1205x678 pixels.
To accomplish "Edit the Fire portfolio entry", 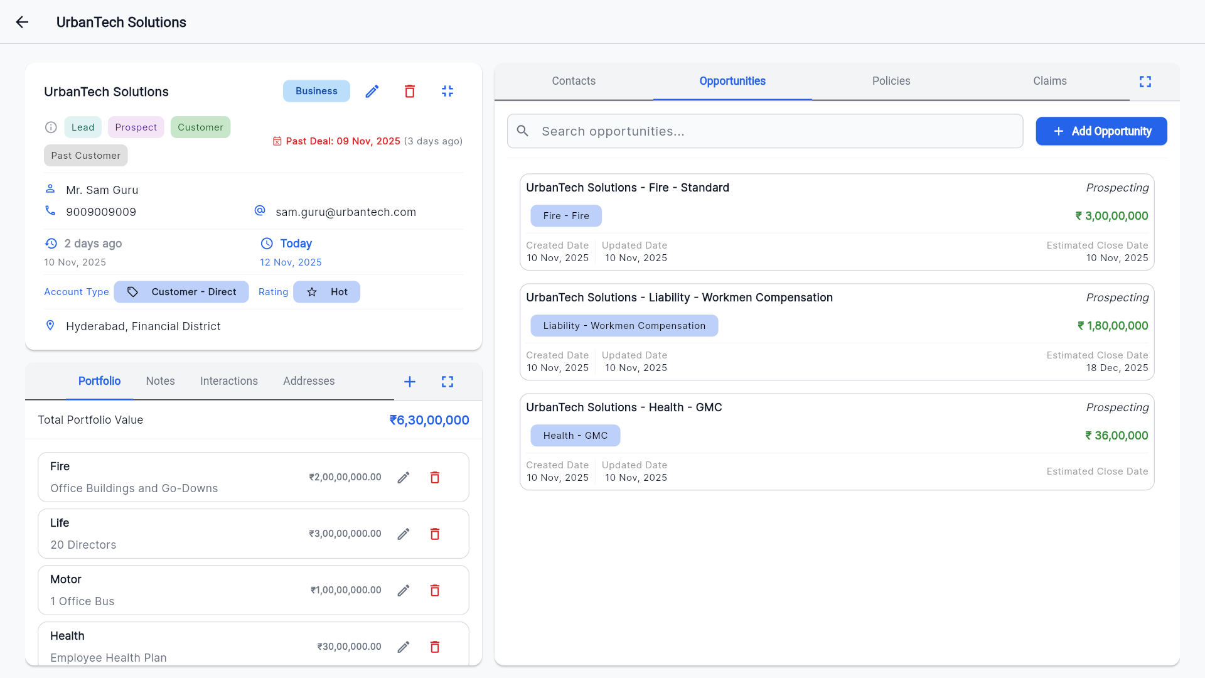I will (x=404, y=477).
